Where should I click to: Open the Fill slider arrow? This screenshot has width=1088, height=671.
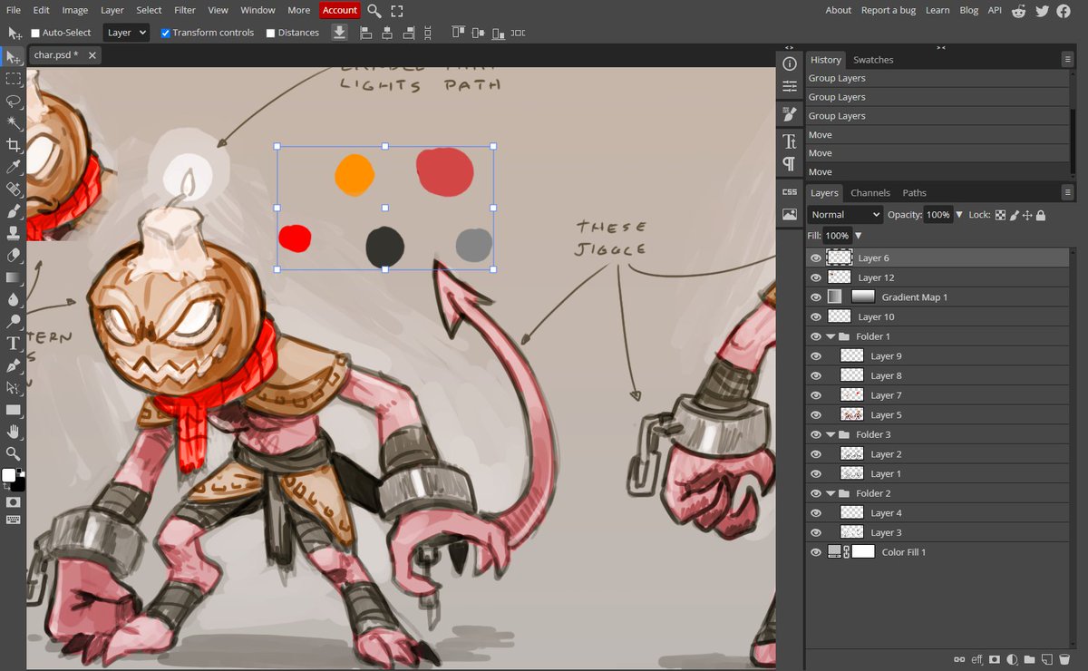pyautogui.click(x=859, y=236)
